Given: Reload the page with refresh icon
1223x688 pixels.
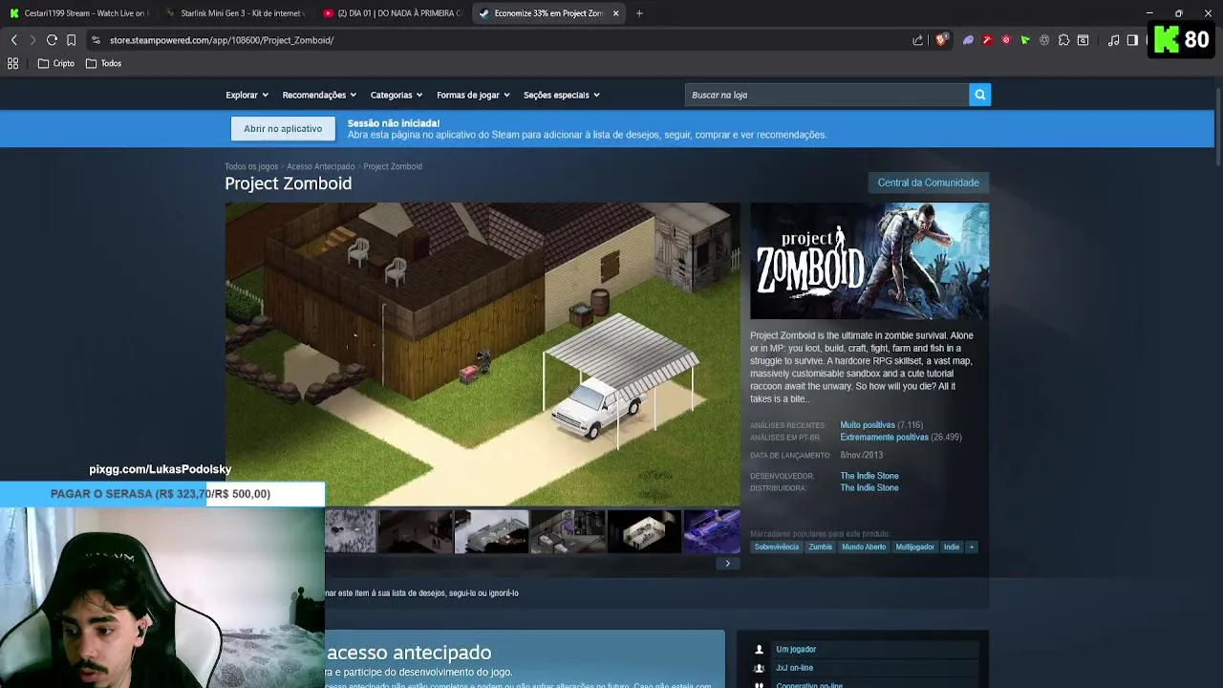Looking at the screenshot, I should point(52,40).
